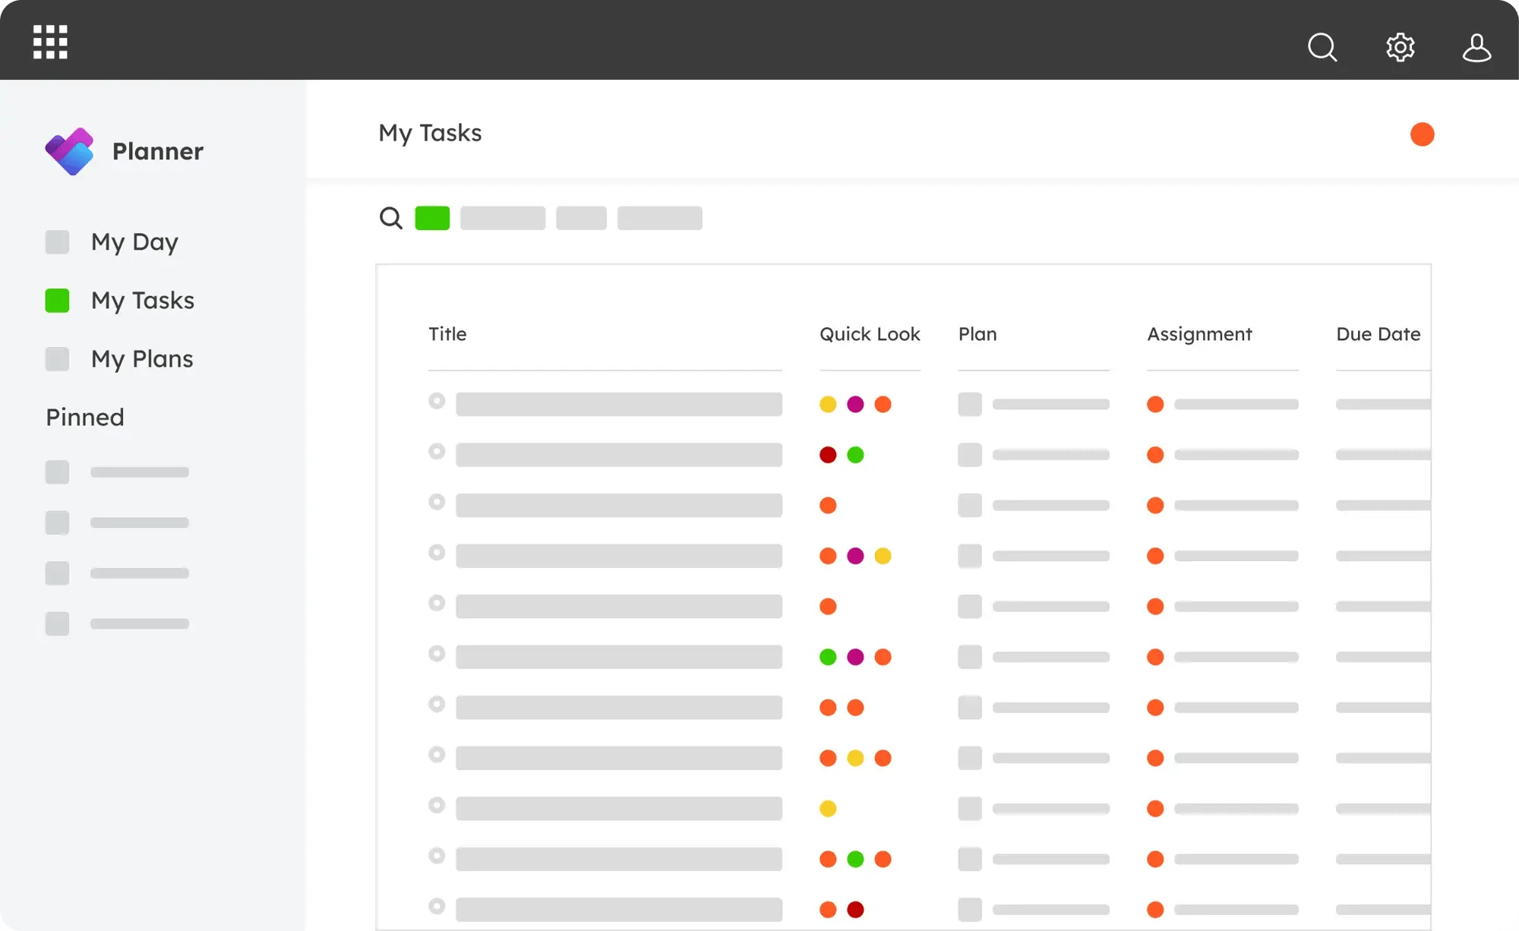Click the magnifier icon above the task table
Image resolution: width=1519 pixels, height=931 pixels.
point(390,218)
